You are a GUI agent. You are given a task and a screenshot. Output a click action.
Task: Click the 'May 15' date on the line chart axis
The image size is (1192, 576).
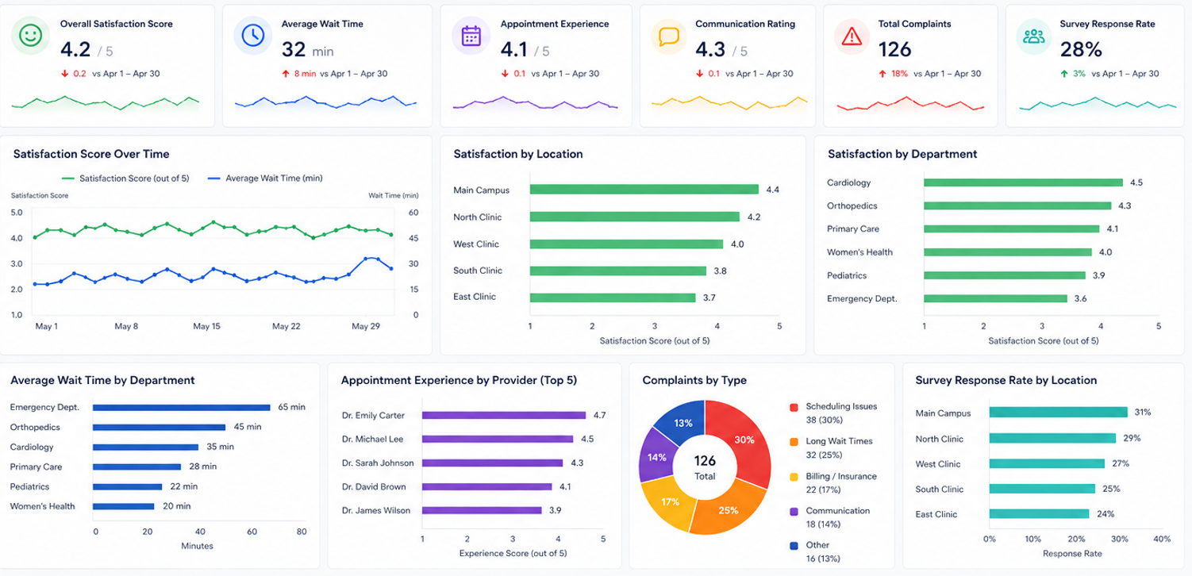pyautogui.click(x=206, y=326)
